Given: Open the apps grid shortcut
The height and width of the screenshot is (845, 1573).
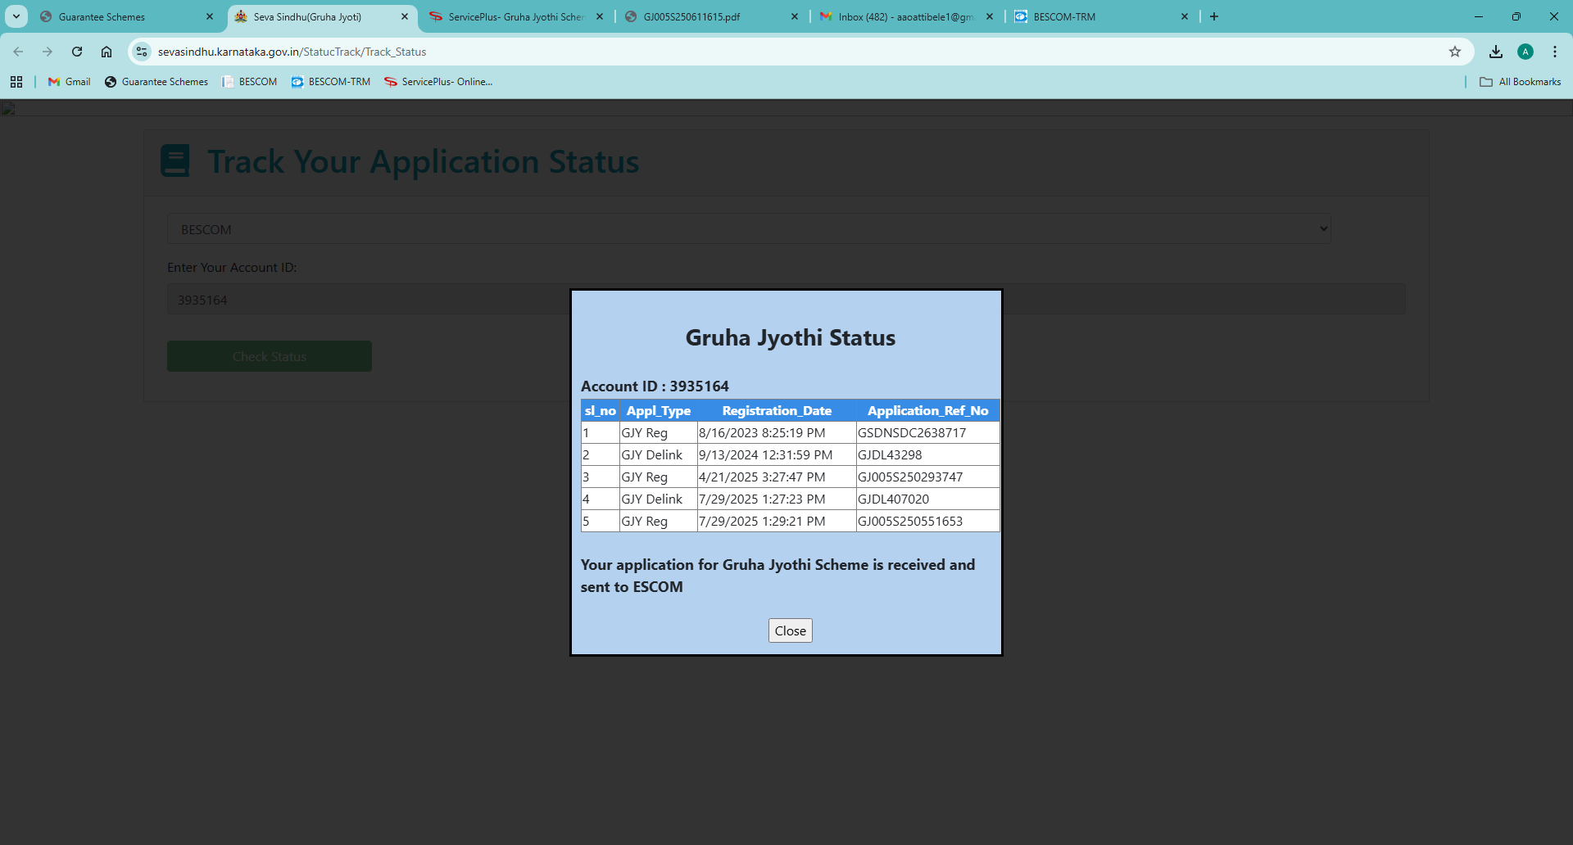Looking at the screenshot, I should 16,82.
